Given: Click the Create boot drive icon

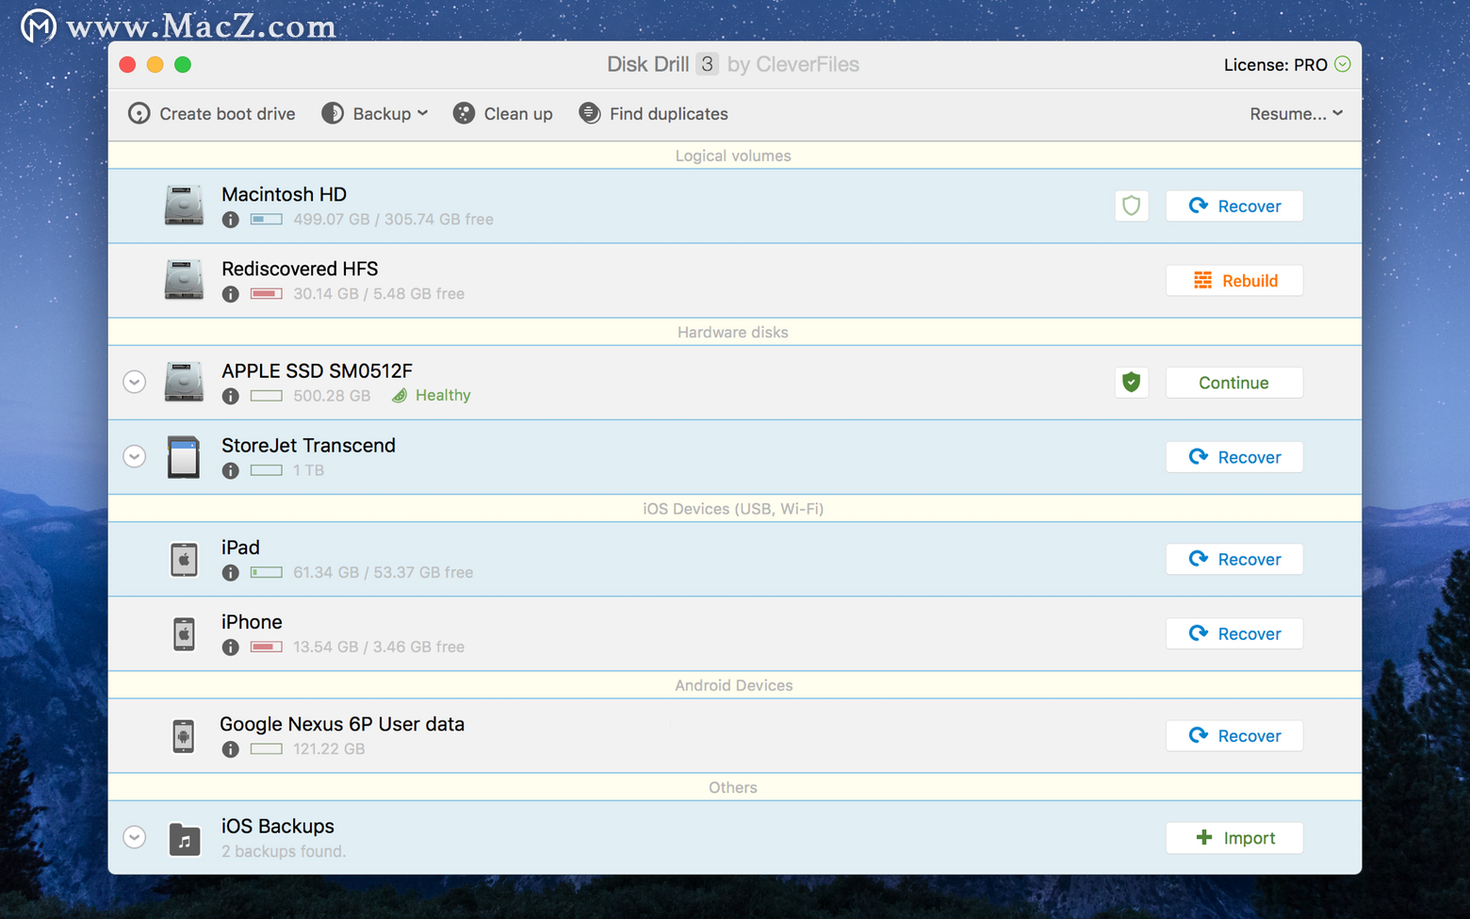Looking at the screenshot, I should [139, 114].
